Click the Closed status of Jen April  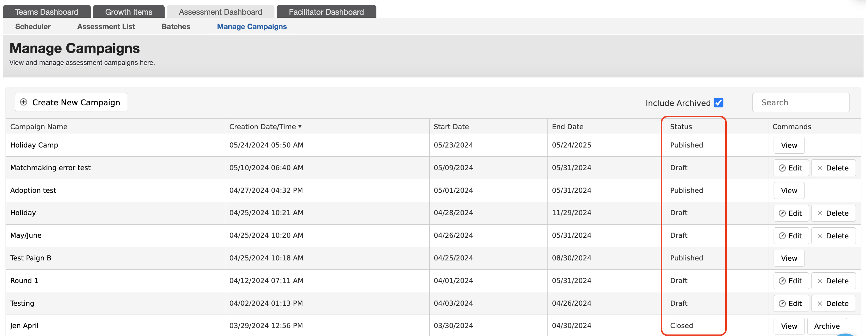coord(681,326)
